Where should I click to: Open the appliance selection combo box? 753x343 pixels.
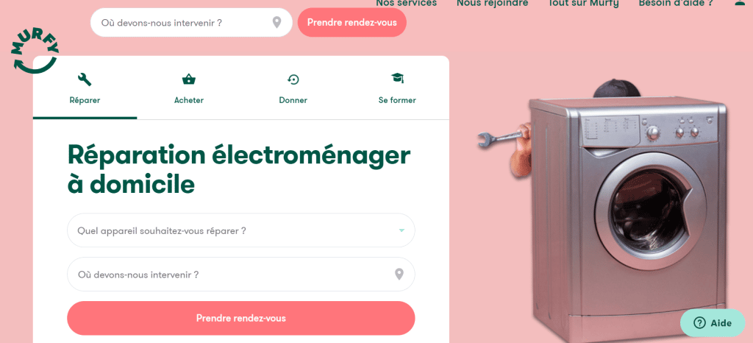click(x=241, y=230)
